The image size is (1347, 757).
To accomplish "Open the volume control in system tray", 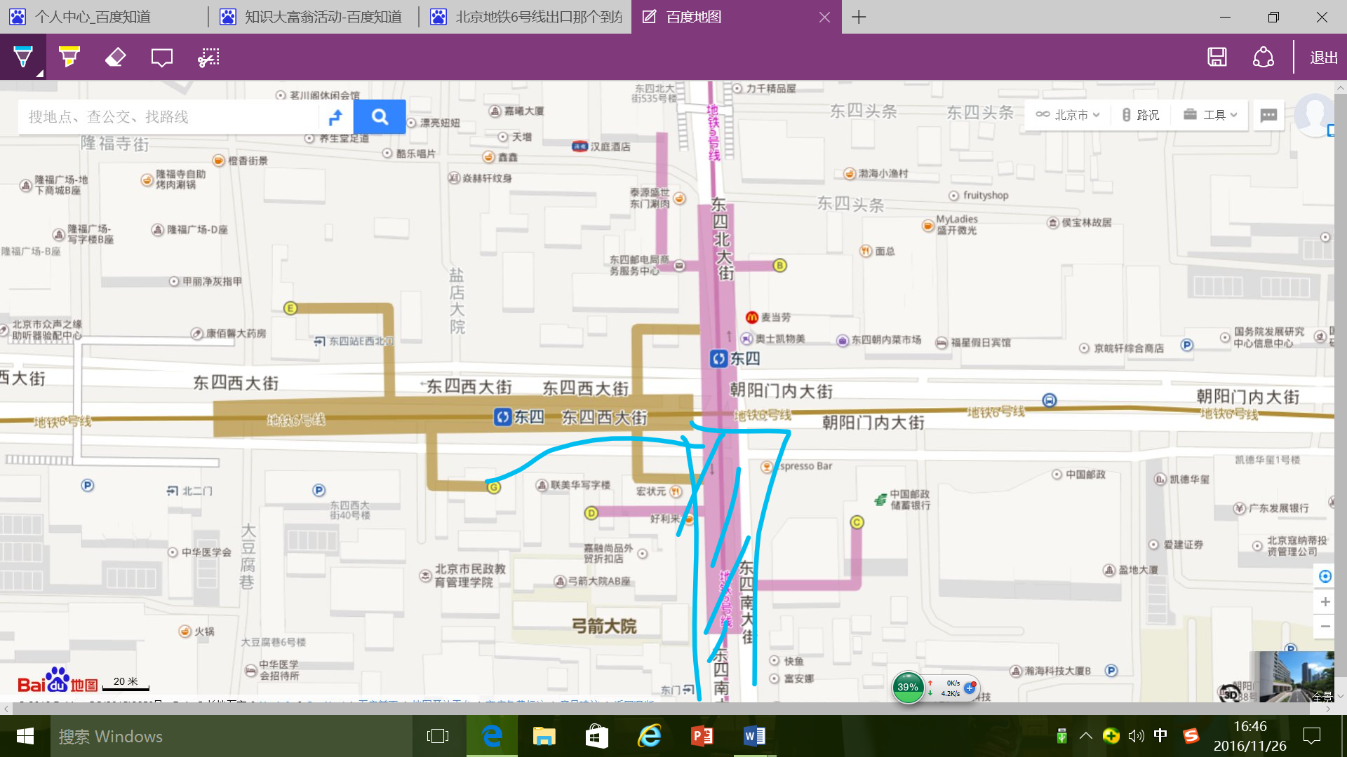I will tap(1136, 736).
